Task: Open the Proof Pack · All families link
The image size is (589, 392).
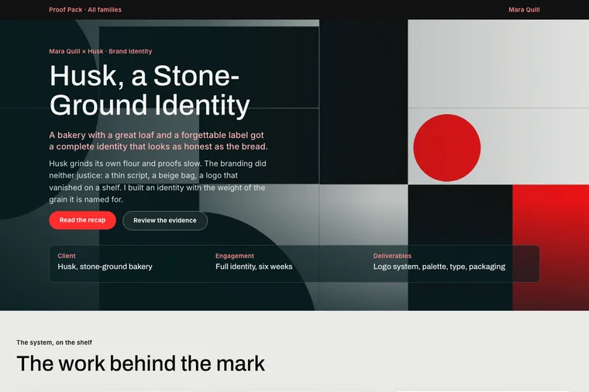Action: click(x=85, y=10)
